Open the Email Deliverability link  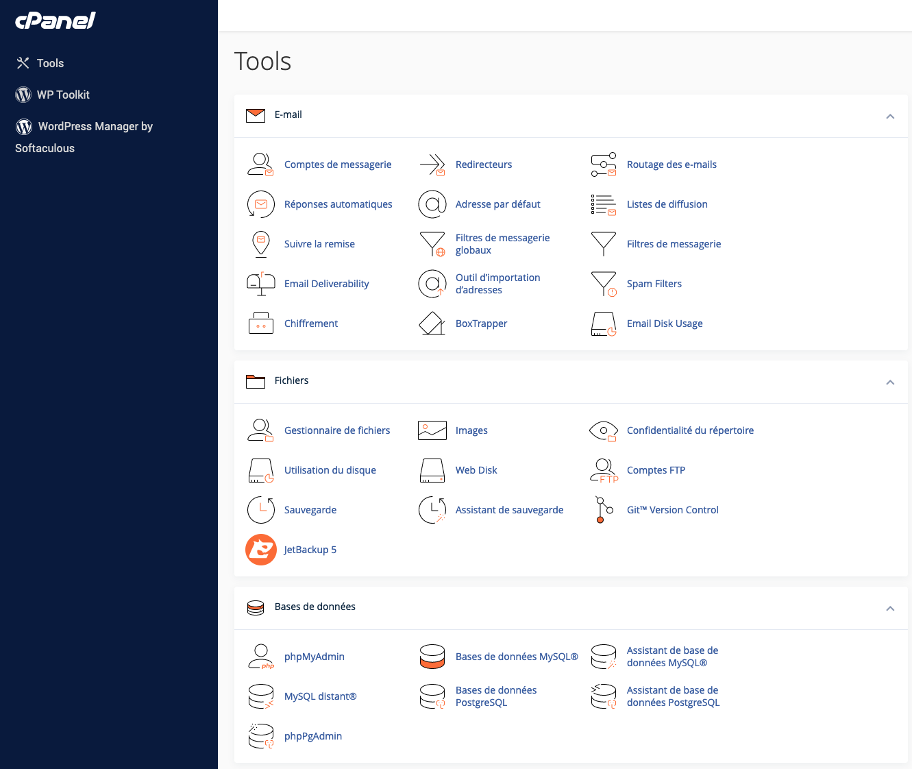tap(326, 284)
